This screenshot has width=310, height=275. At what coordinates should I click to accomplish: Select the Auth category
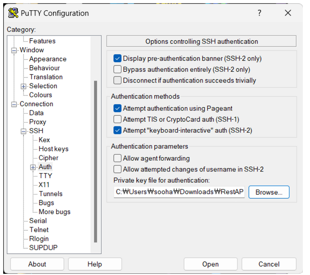[x=45, y=167]
